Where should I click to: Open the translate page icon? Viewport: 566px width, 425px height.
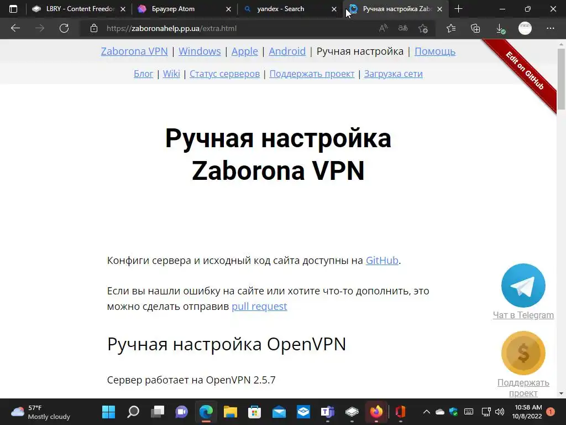(x=403, y=28)
